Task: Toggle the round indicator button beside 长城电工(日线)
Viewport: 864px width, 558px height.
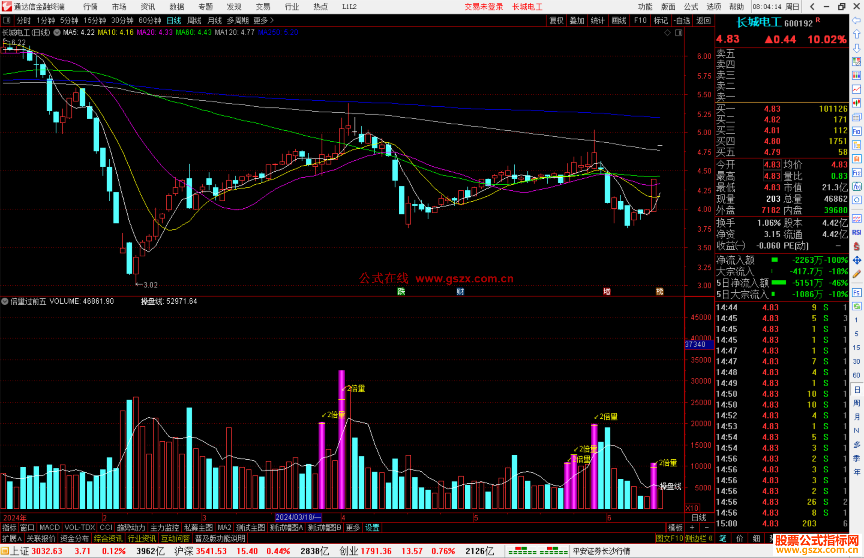Action: click(x=57, y=32)
